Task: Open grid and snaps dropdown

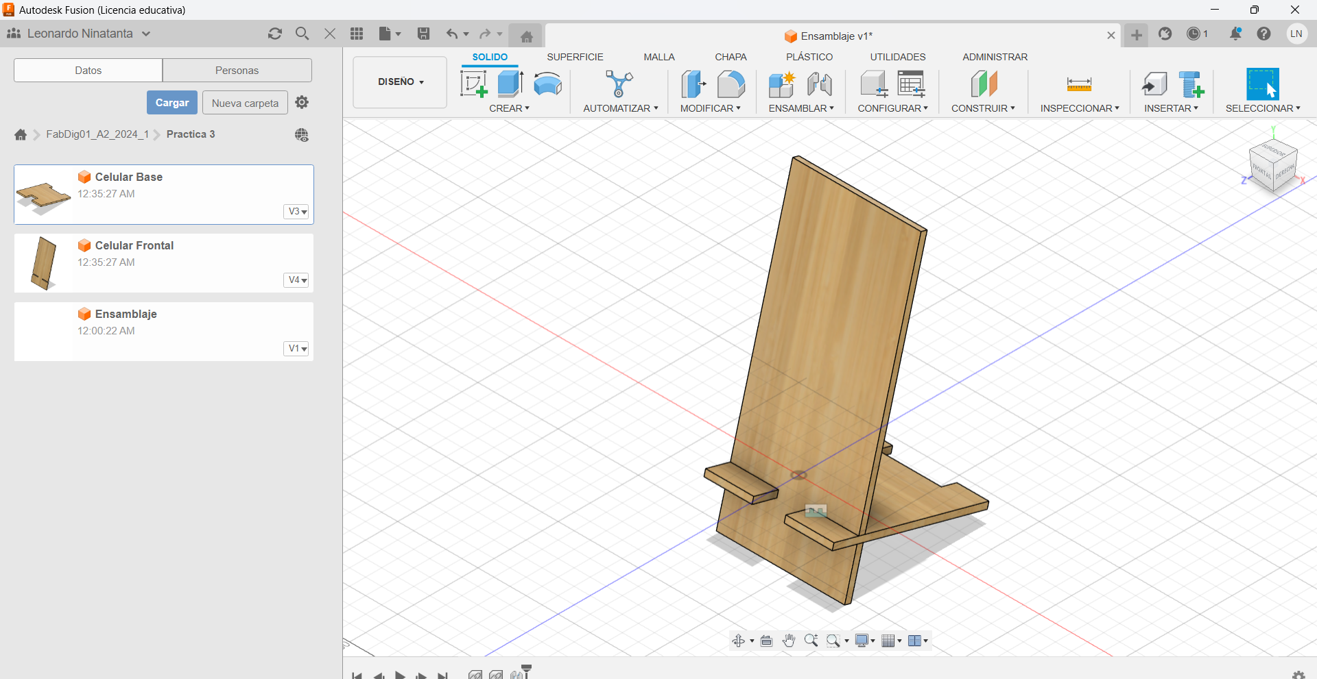Action: (x=892, y=641)
